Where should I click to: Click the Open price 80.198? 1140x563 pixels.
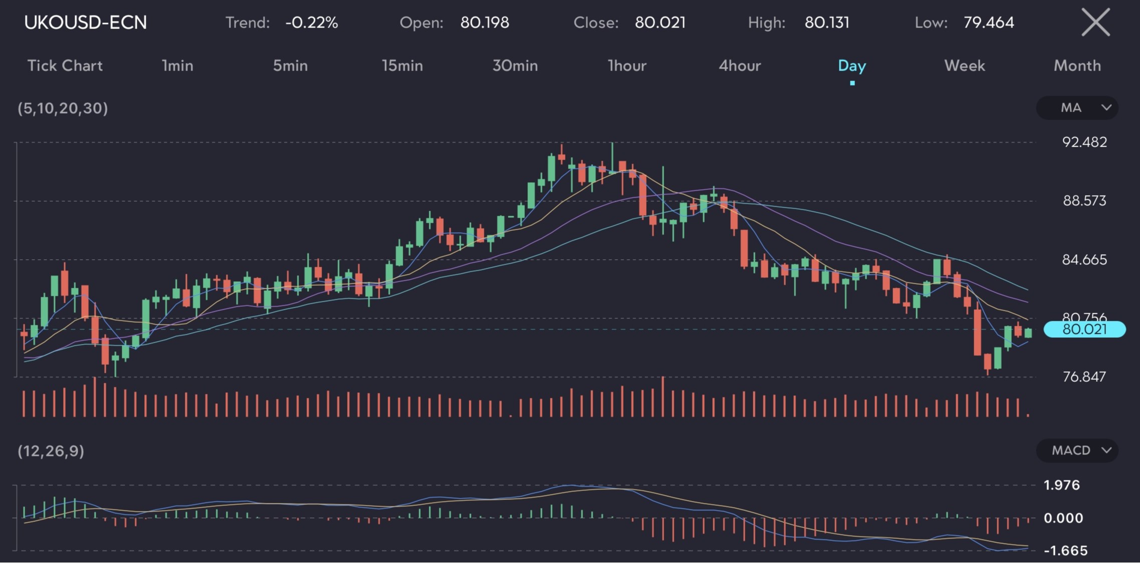tap(484, 23)
